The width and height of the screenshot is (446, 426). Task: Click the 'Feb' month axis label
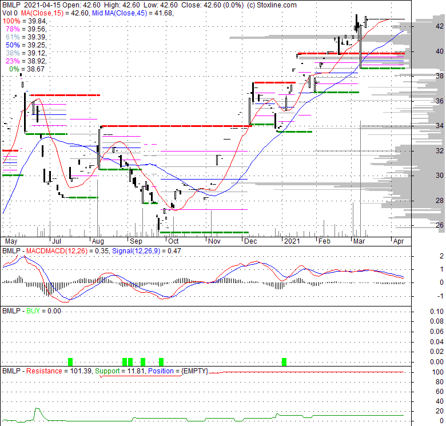tap(324, 241)
